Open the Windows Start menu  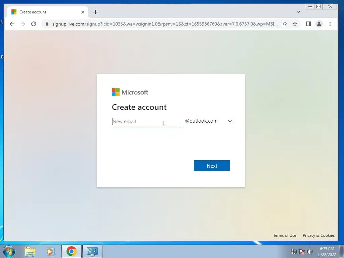click(9, 251)
